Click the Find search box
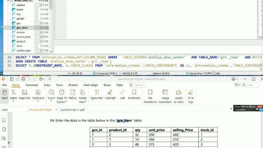 250,85
